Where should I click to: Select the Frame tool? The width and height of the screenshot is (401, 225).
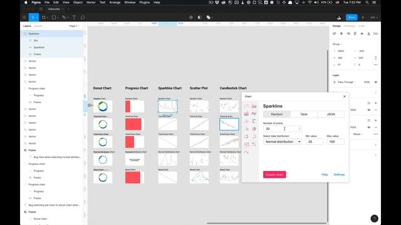[x=43, y=17]
